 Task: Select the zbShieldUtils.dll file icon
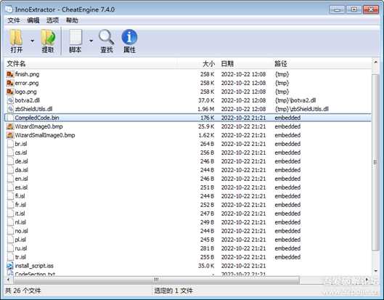pyautogui.click(x=10, y=109)
